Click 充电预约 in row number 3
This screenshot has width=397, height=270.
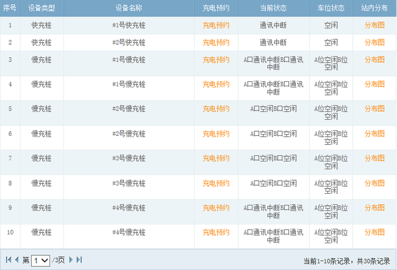point(216,60)
